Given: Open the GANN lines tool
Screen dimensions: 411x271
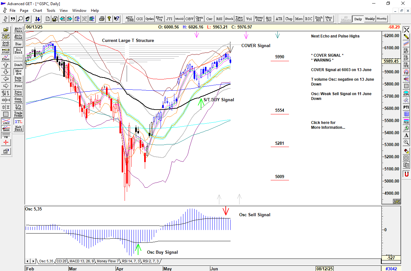Looking at the screenshot, I should (x=6, y=129).
